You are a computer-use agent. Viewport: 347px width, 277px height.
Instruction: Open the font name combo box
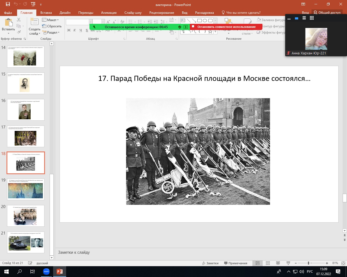tap(79, 22)
